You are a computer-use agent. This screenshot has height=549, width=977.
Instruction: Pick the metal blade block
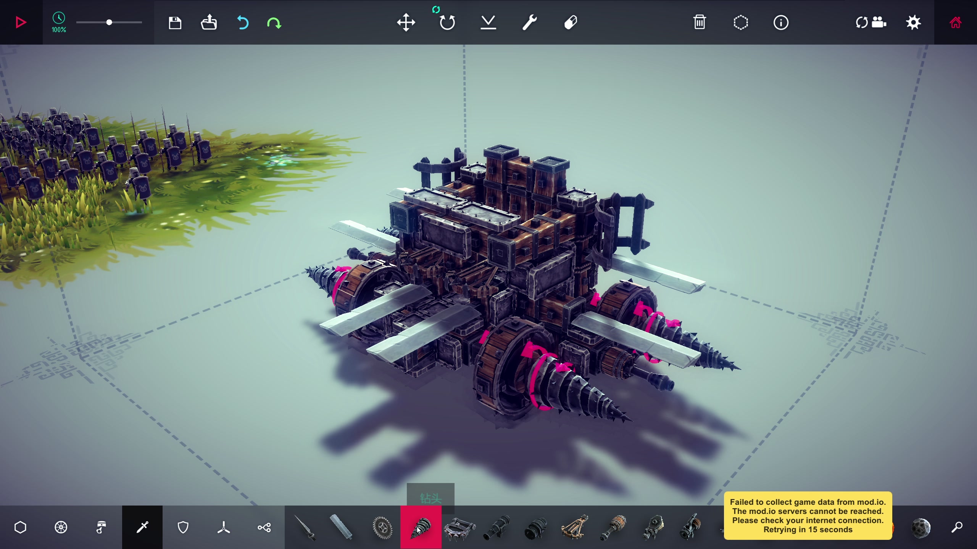pos(341,527)
